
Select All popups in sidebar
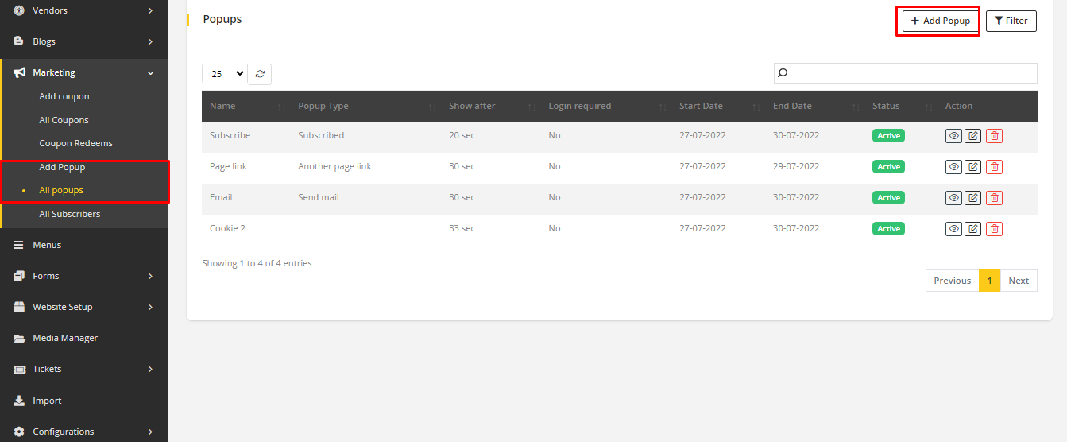61,190
